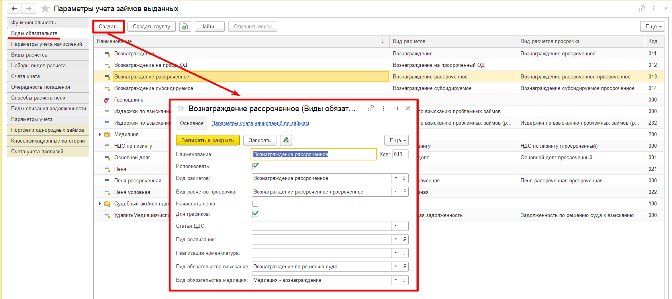Sort list by Наименование column header
This screenshot has width=672, height=299.
(x=241, y=41)
